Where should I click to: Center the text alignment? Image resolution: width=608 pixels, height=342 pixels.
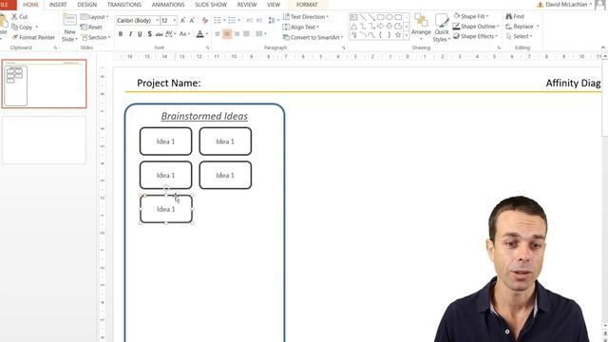[x=227, y=34]
